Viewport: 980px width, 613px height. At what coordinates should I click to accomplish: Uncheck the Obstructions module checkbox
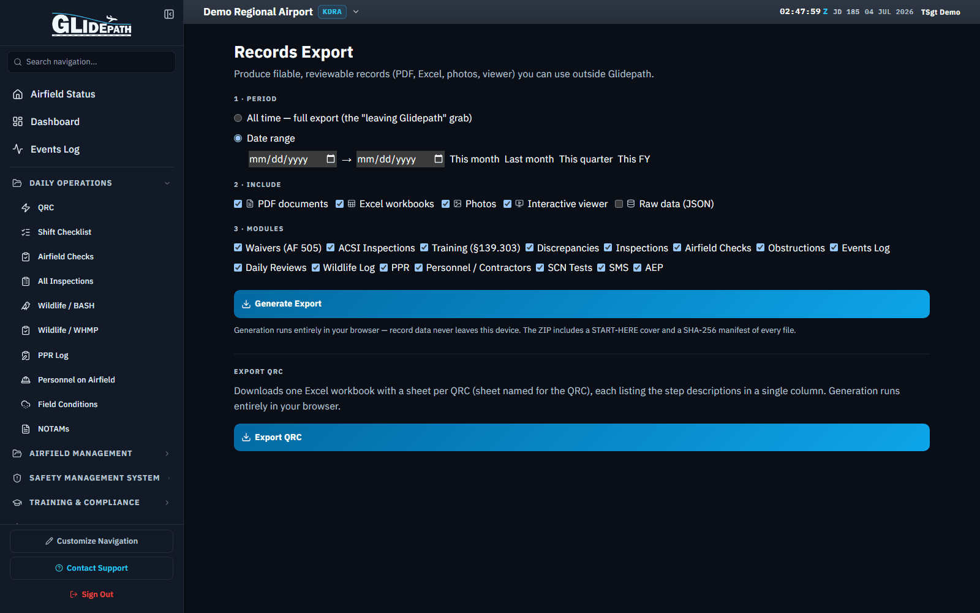pyautogui.click(x=761, y=248)
